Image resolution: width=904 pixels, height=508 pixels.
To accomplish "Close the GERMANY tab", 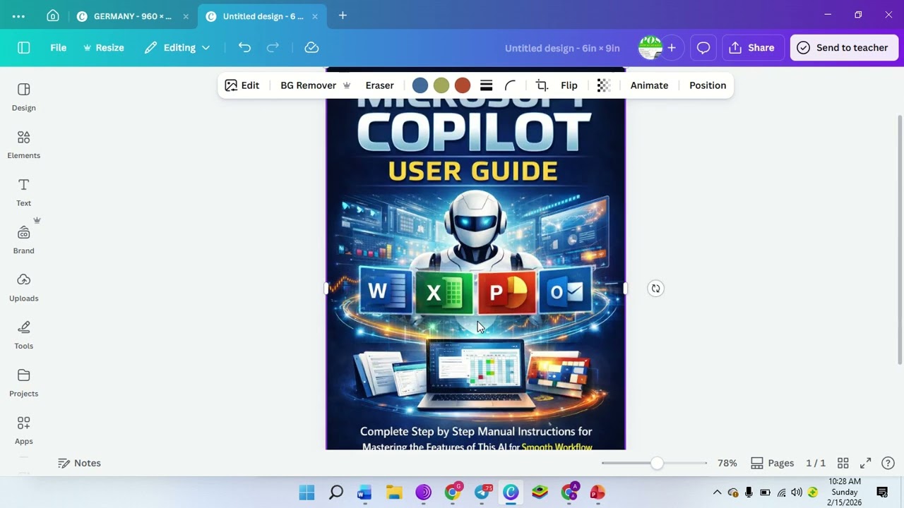I will (186, 16).
